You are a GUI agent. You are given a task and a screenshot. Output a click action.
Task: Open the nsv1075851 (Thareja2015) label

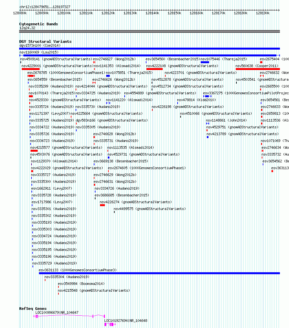pos(129,73)
